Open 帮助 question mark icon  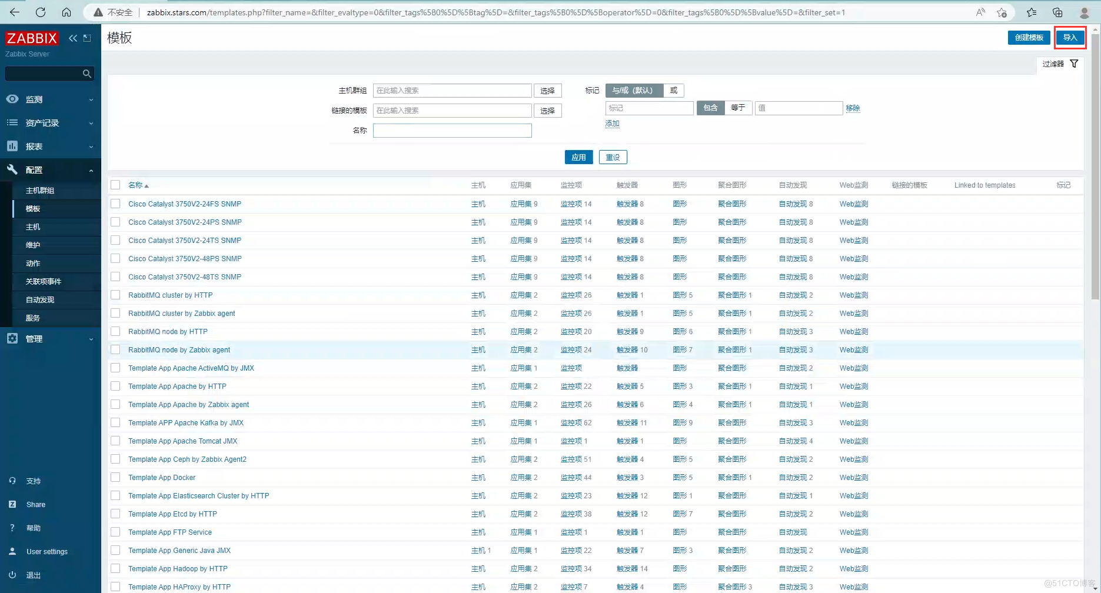pos(12,528)
